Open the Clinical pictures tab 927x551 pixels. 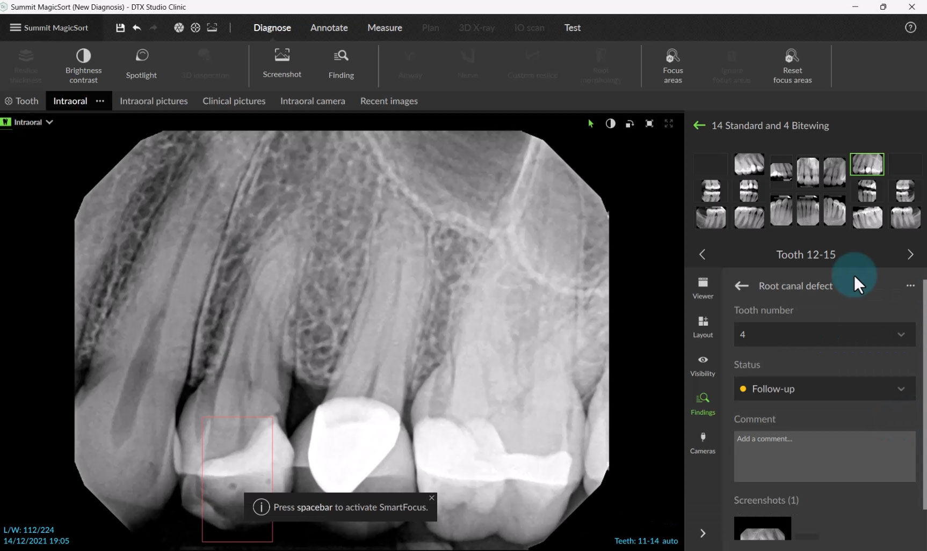pos(234,101)
